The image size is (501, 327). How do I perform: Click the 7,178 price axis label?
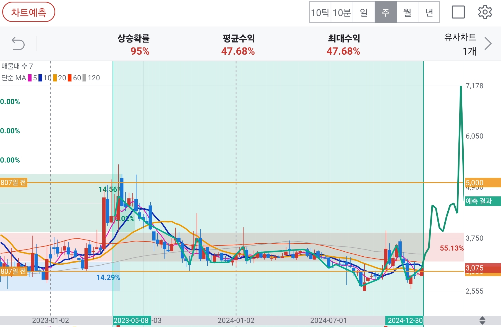(474, 86)
